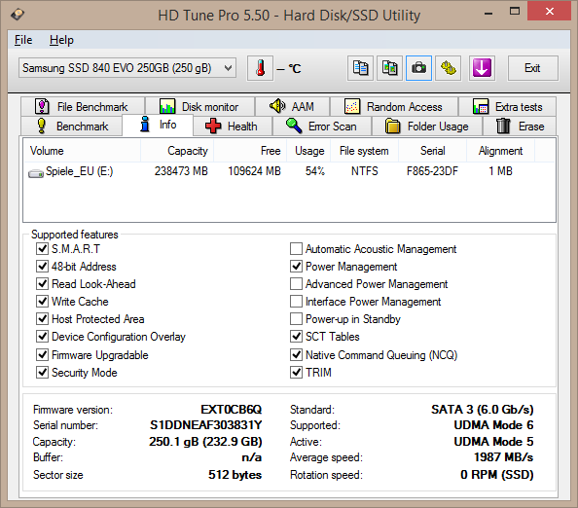
Task: Click the Usage column header
Action: tap(308, 151)
